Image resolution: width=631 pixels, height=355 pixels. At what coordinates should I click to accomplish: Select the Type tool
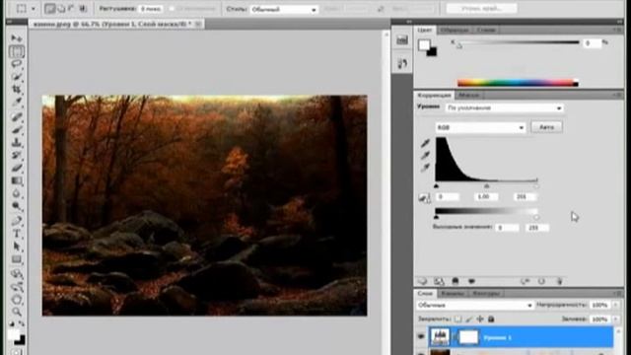click(x=17, y=234)
